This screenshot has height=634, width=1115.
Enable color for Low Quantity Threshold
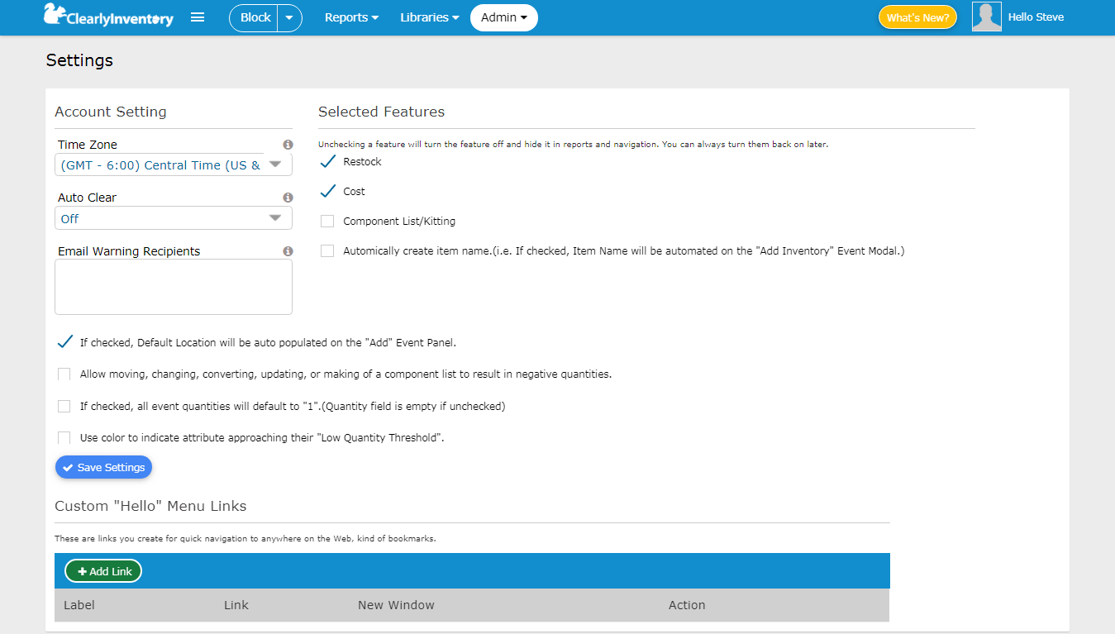[64, 438]
